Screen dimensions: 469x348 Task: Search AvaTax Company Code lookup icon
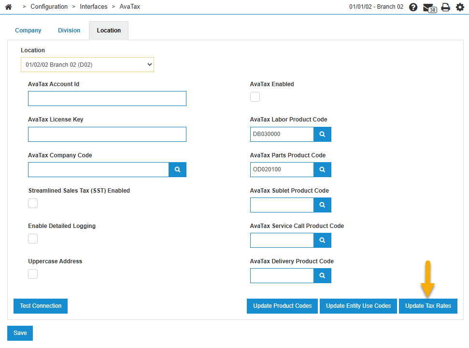[x=177, y=170]
